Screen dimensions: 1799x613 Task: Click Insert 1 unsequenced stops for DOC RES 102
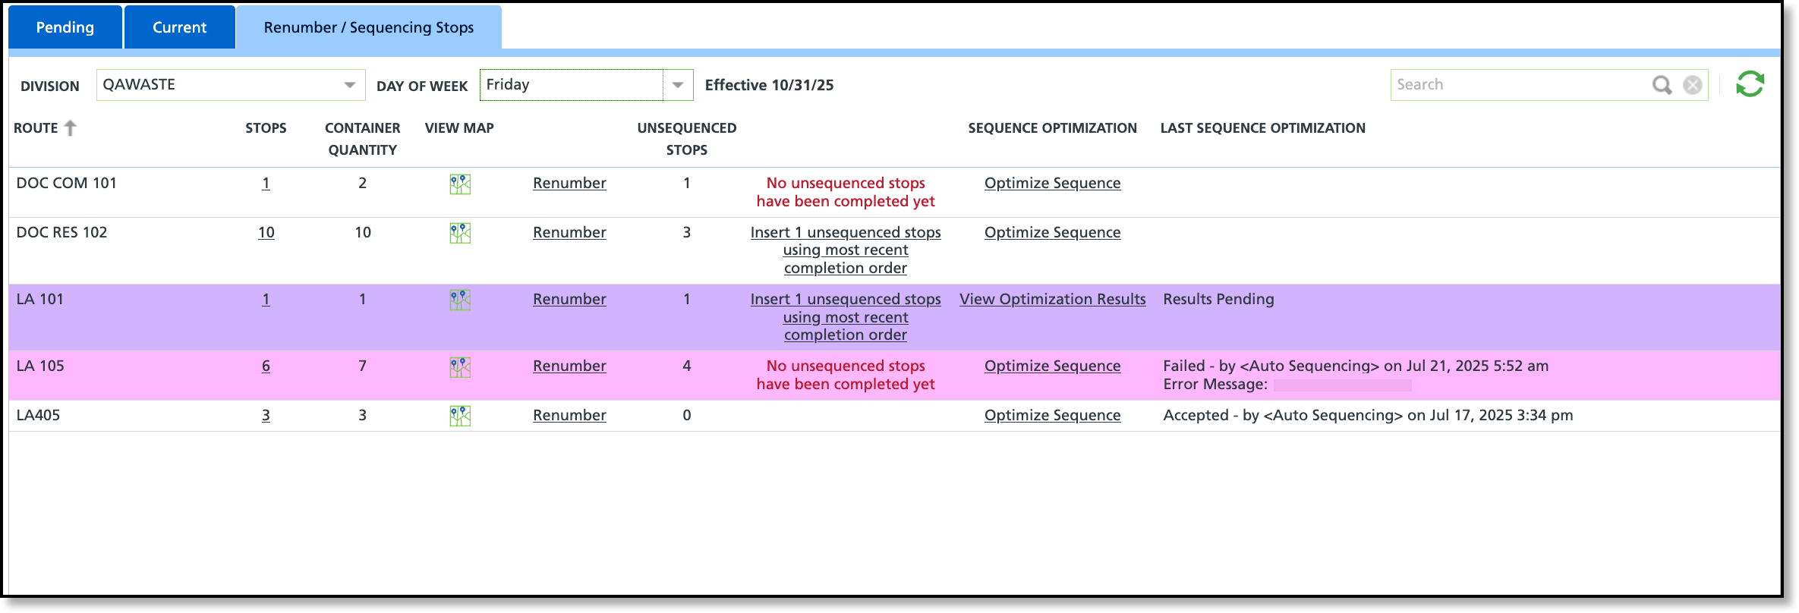coord(846,250)
